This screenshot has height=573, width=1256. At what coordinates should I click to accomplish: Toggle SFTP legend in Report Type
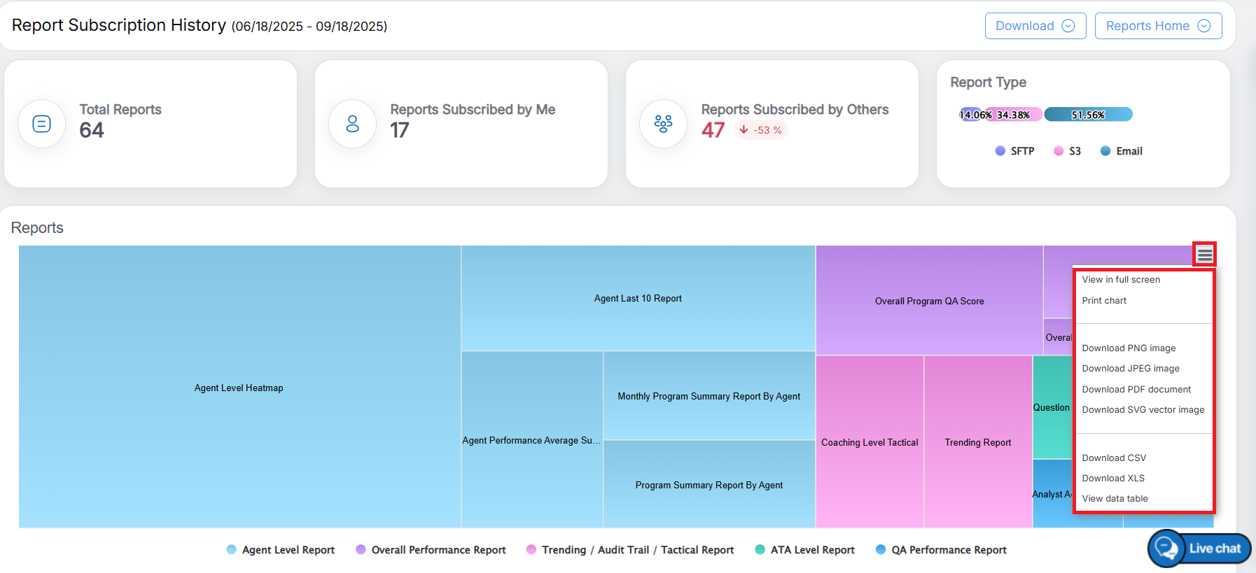coord(1014,151)
